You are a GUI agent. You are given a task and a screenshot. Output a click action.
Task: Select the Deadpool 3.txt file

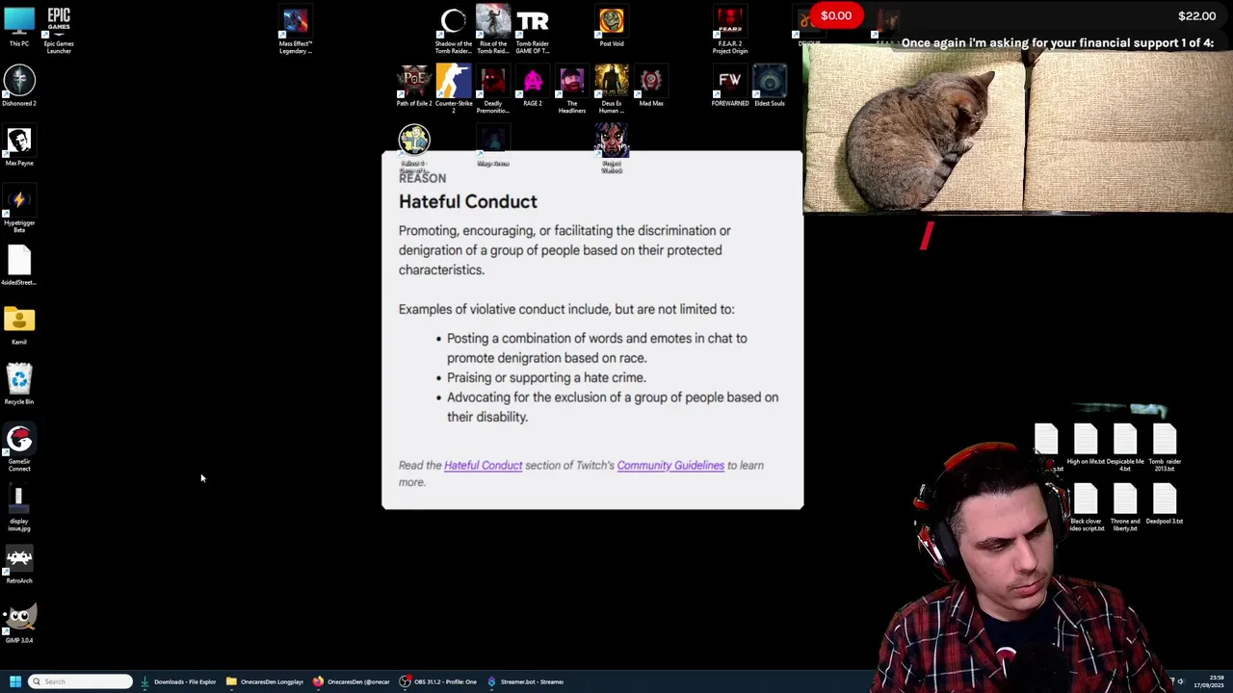[x=1165, y=505]
